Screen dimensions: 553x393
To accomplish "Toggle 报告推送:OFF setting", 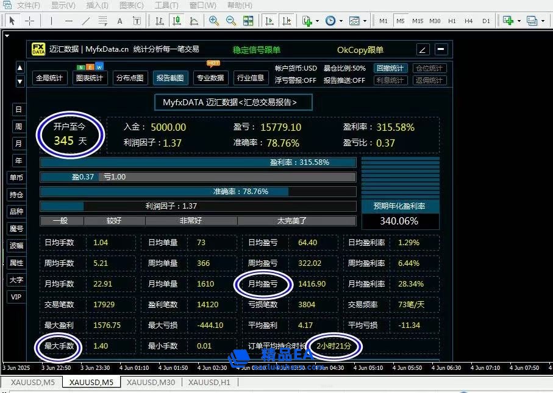I will pyautogui.click(x=344, y=80).
